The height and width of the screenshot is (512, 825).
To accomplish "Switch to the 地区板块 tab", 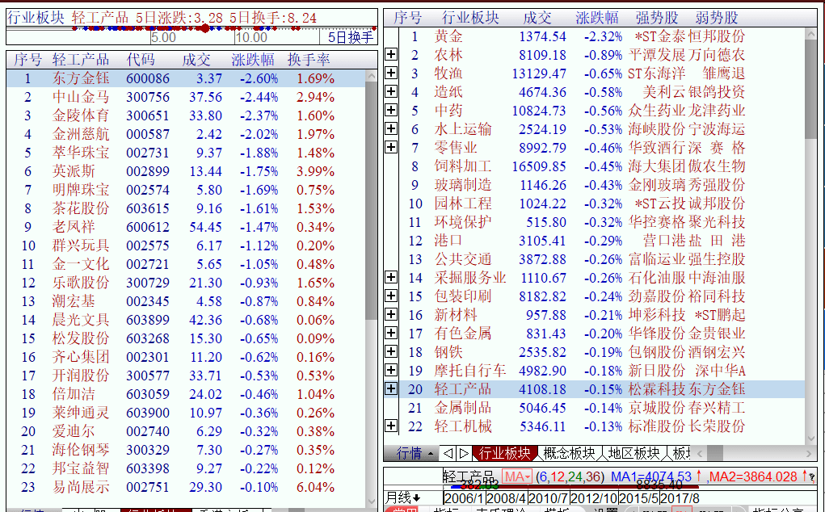I will (634, 453).
